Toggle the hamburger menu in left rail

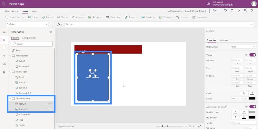coord(4,32)
